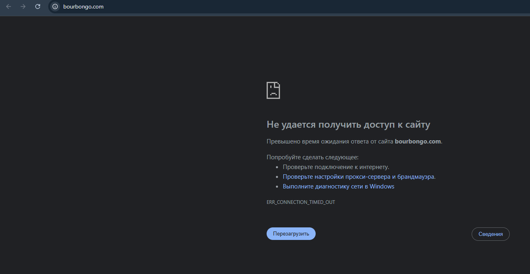
Task: Open the Сведения details button
Action: [490, 234]
